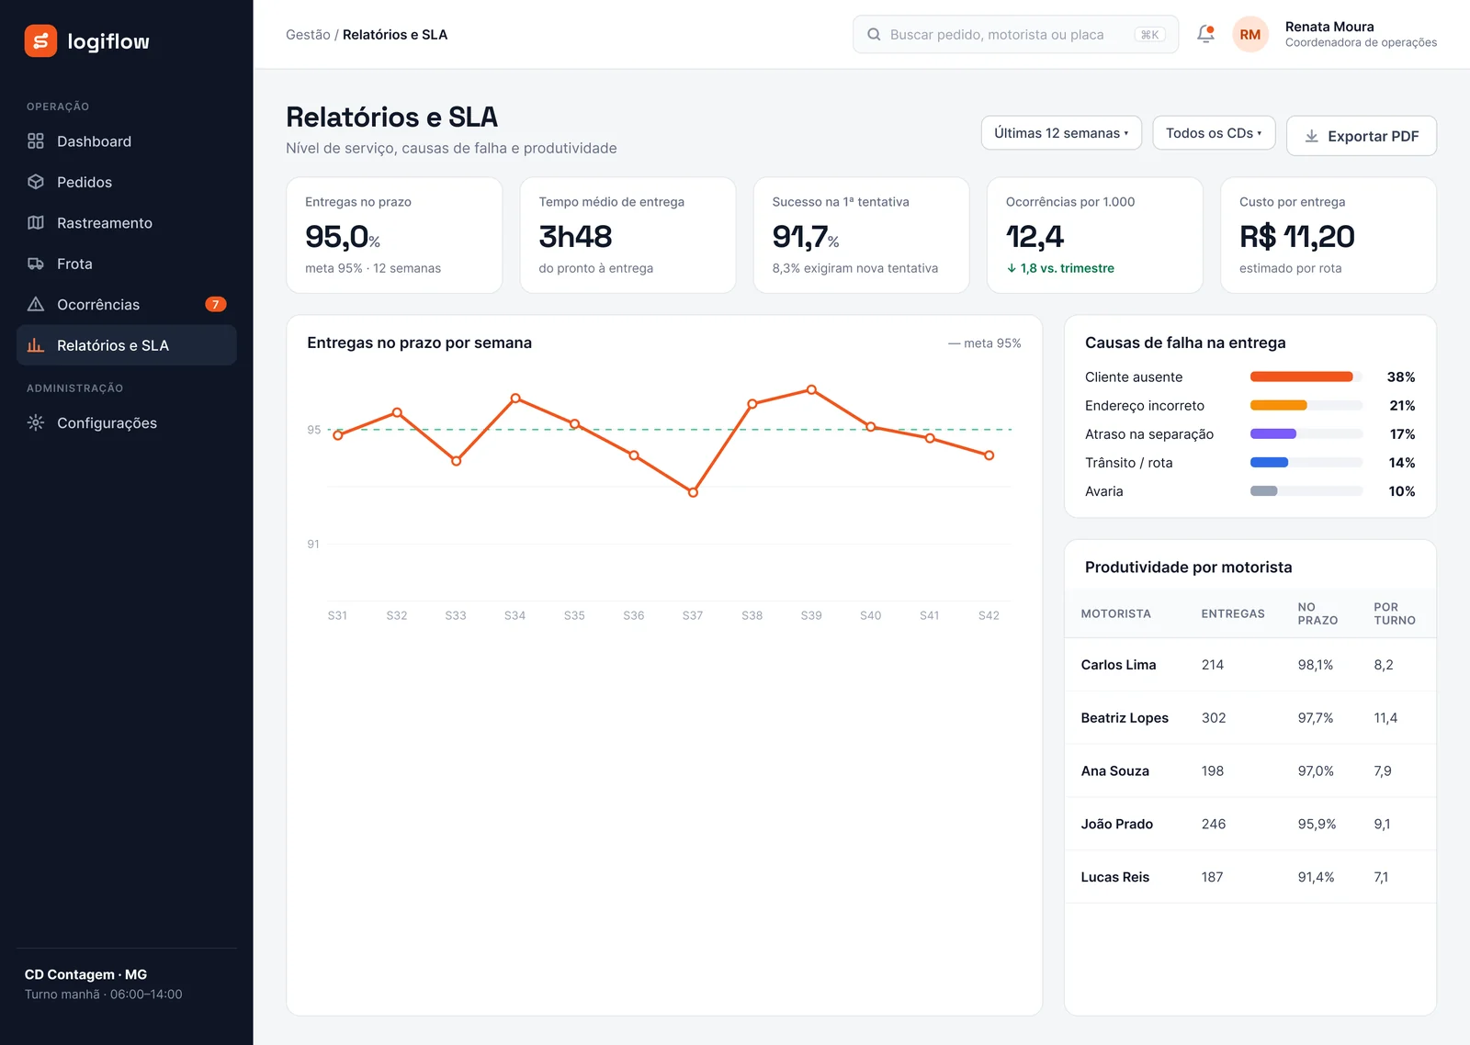
Task: Select Rastreamento in the sidebar
Action: [127, 223]
